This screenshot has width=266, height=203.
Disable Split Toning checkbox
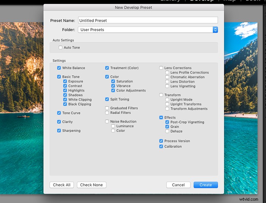(x=107, y=99)
